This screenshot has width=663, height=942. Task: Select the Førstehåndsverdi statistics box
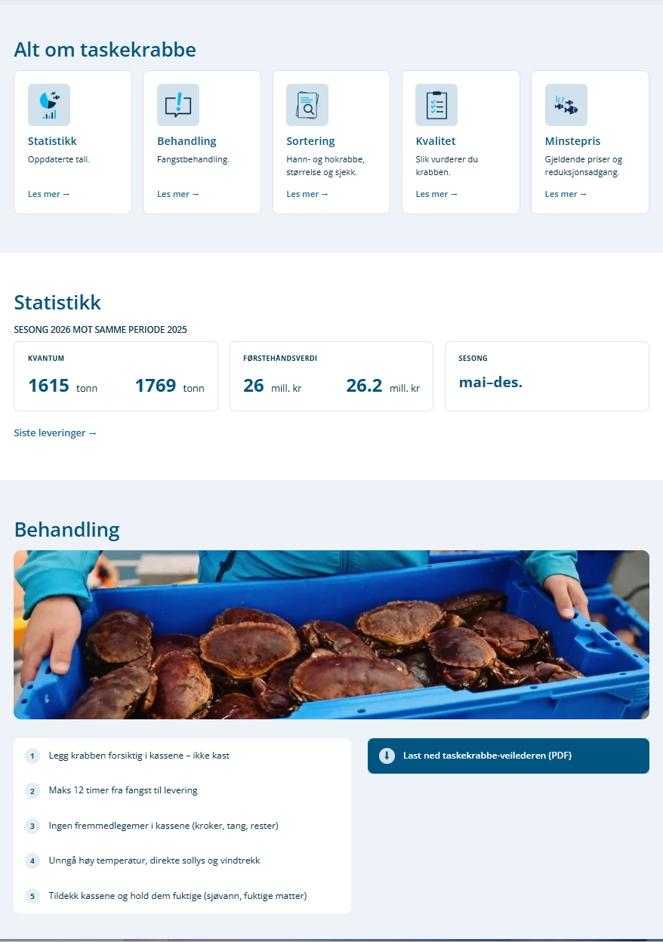click(331, 376)
